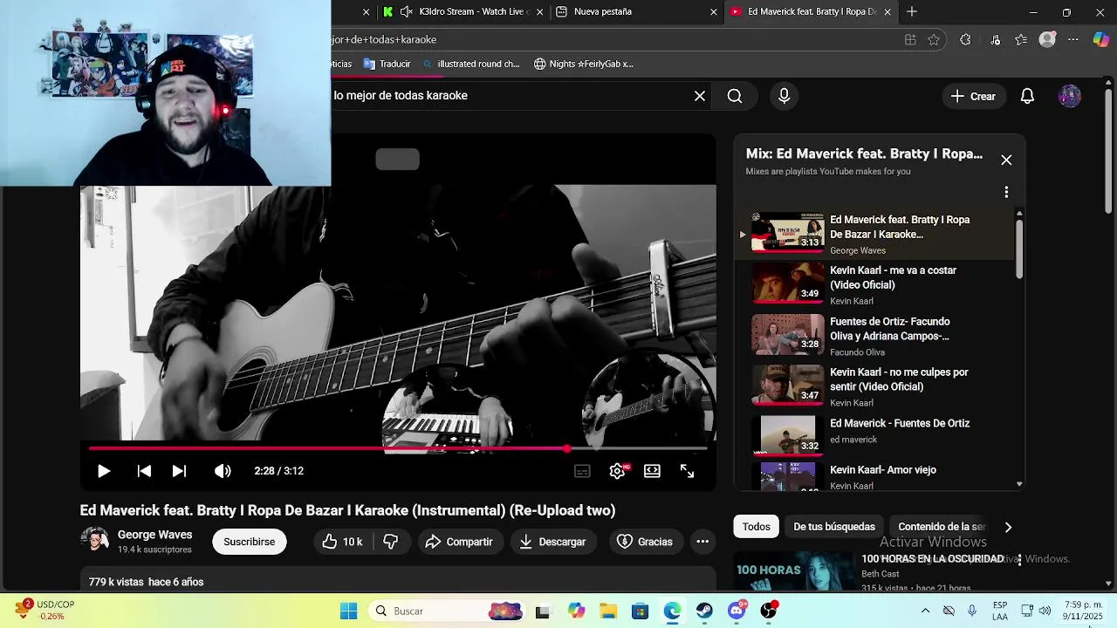
Task: Share the video via Compartir
Action: point(459,542)
